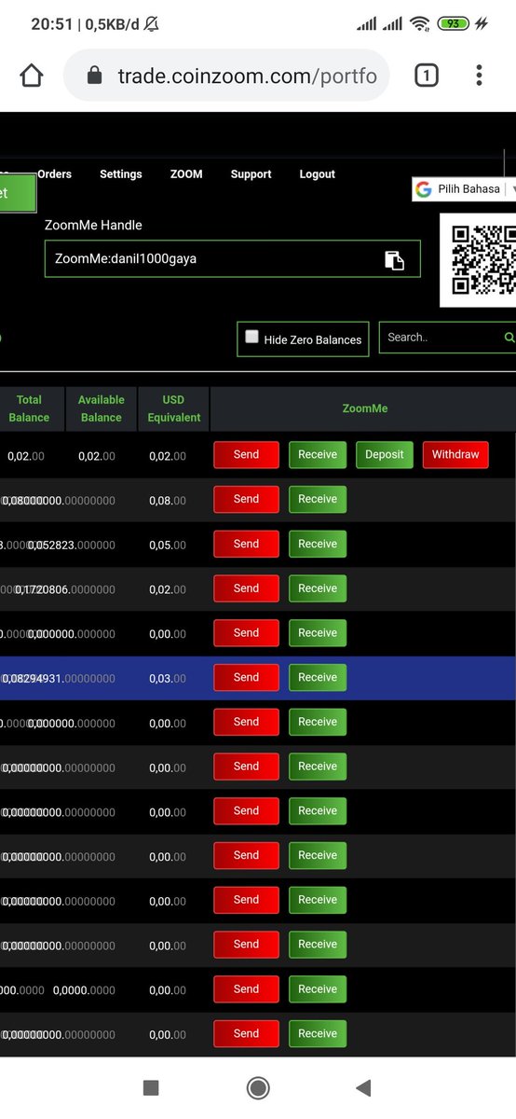Open the Support menu item
516x1119 pixels.
tap(251, 174)
